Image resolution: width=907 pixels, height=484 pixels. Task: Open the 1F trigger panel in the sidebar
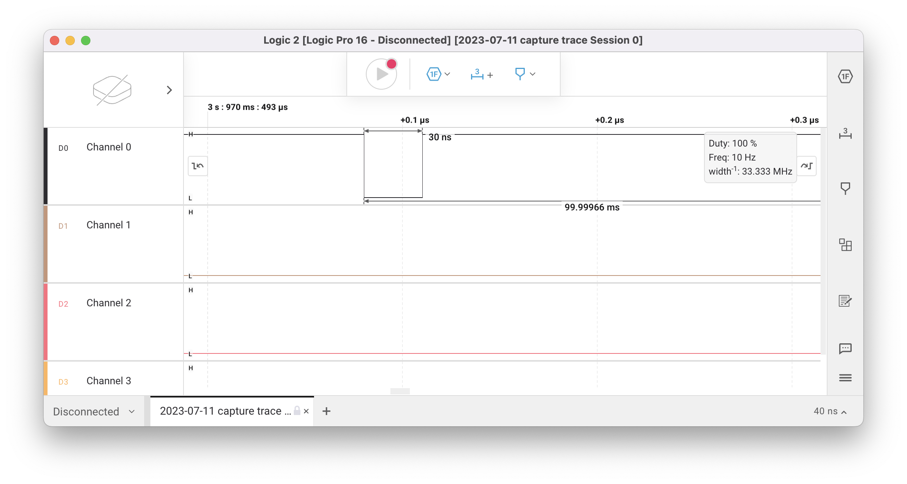point(845,77)
